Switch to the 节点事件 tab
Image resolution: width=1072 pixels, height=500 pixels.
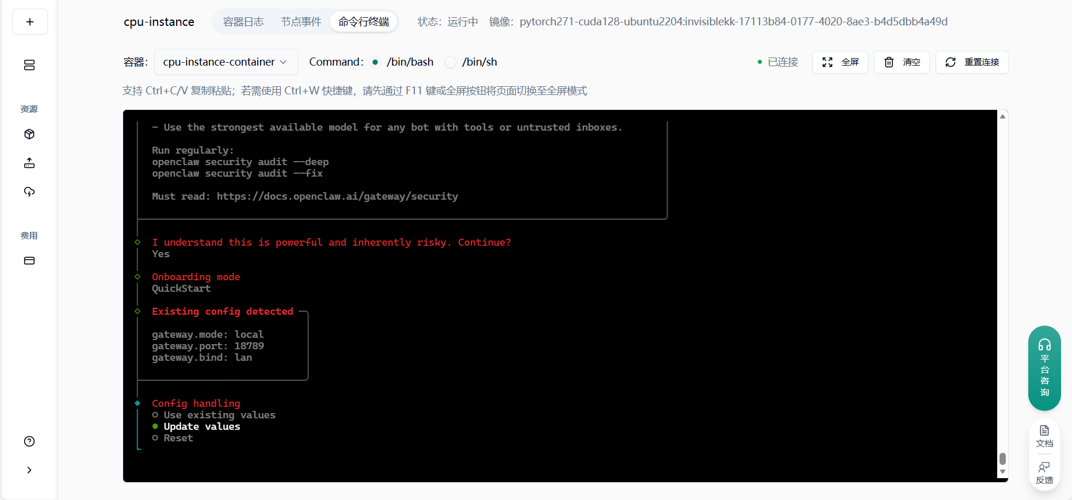301,22
